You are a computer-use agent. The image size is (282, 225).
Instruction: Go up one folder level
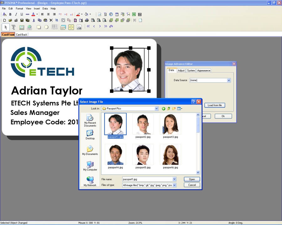(x=169, y=109)
